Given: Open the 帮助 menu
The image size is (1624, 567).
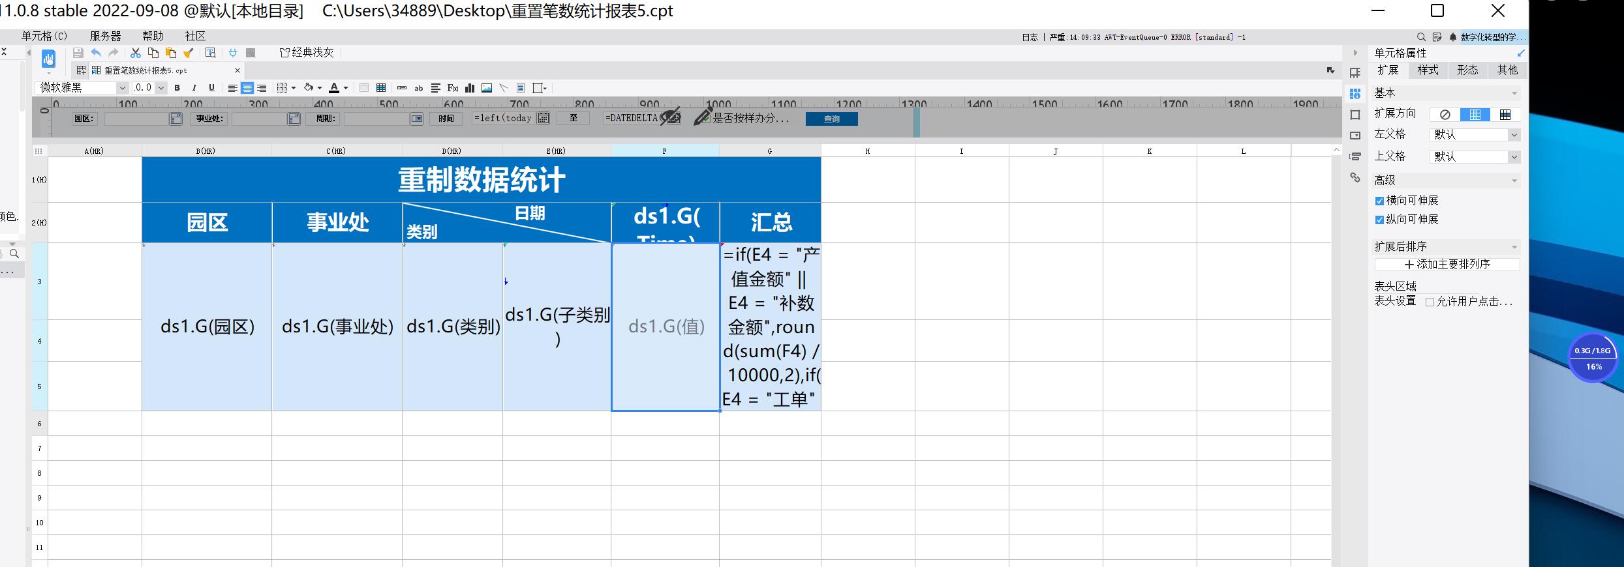Looking at the screenshot, I should [153, 36].
